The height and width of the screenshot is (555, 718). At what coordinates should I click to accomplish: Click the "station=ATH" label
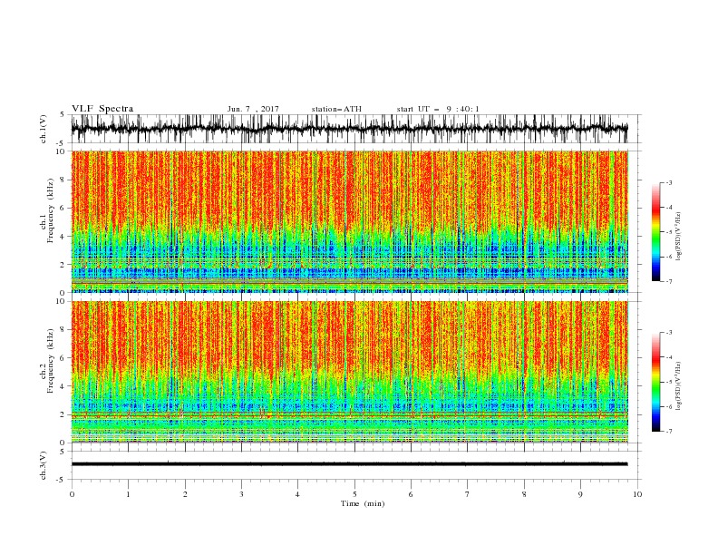coord(336,109)
